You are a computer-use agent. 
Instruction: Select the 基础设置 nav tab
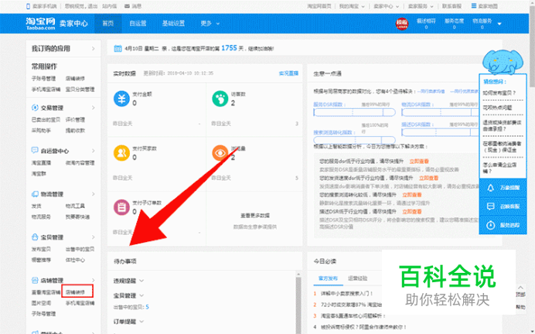click(x=173, y=23)
